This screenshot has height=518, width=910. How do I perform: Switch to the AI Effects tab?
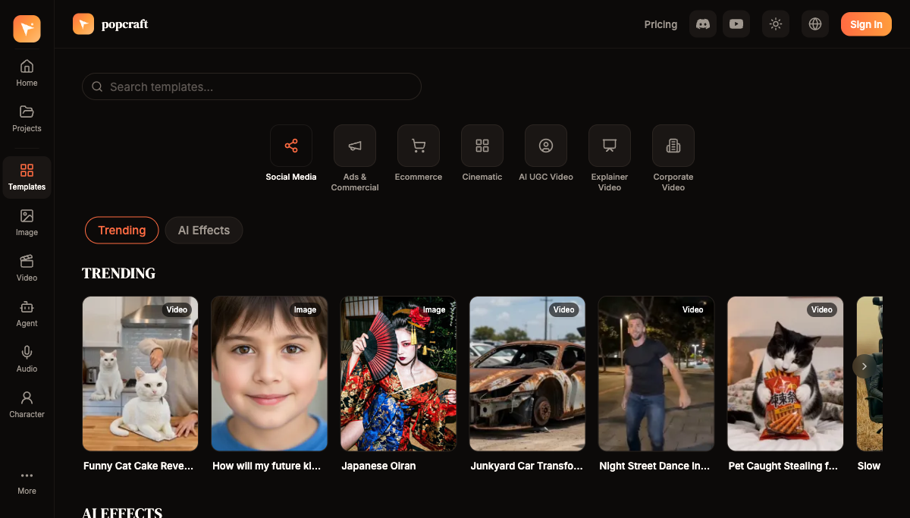pyautogui.click(x=203, y=231)
